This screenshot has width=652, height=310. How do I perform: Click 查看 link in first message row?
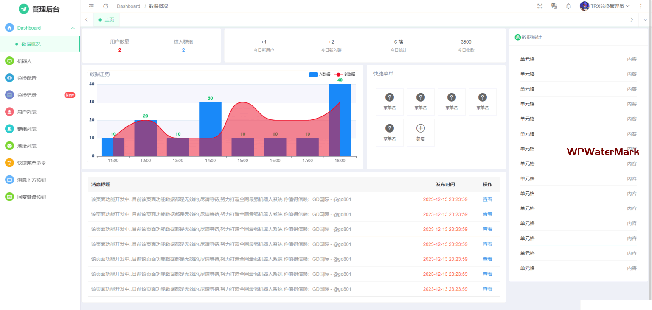point(487,199)
